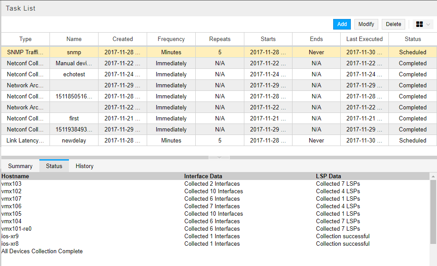Open the grid layout view icon
The width and height of the screenshot is (437, 266).
point(419,24)
